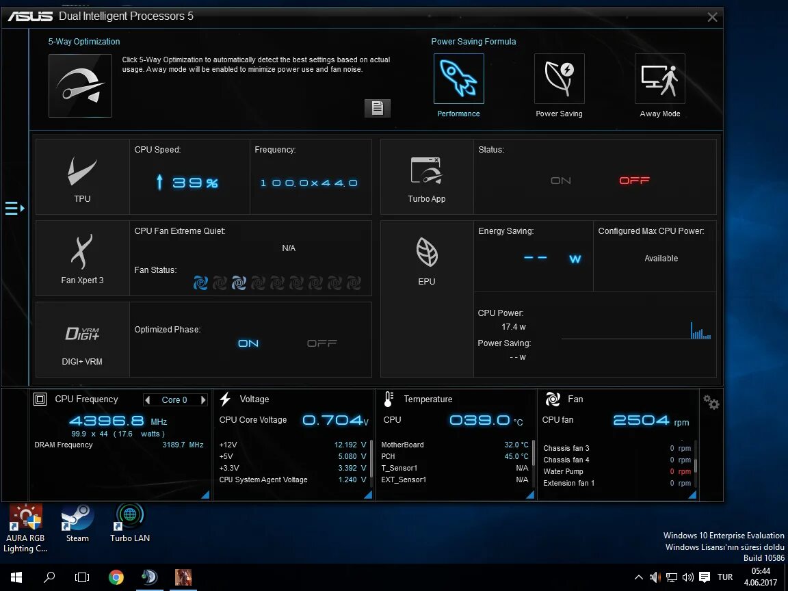Expand Temperature panel corner triangle
Screen dimensions: 788x591
point(529,495)
